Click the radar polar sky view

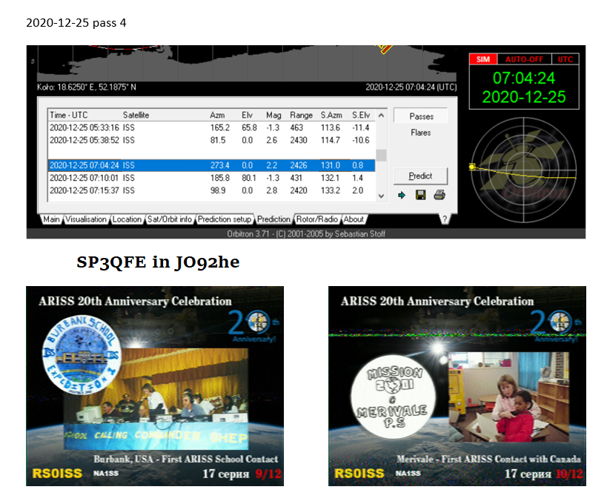click(x=524, y=170)
